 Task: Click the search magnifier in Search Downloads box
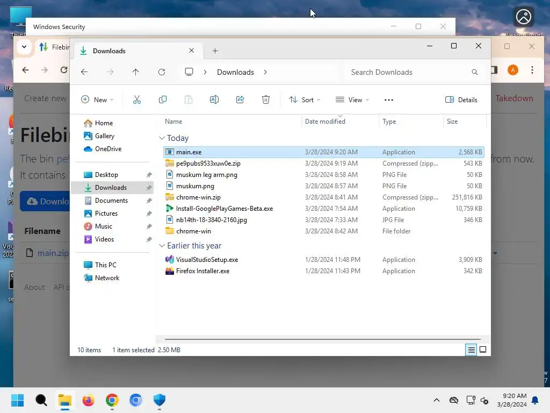pos(475,72)
